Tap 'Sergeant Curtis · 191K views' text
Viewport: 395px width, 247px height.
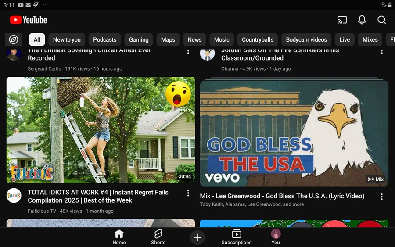point(59,69)
